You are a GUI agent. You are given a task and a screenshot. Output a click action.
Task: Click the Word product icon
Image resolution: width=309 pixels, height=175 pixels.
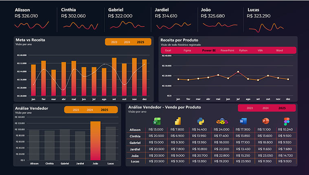tap(243, 121)
